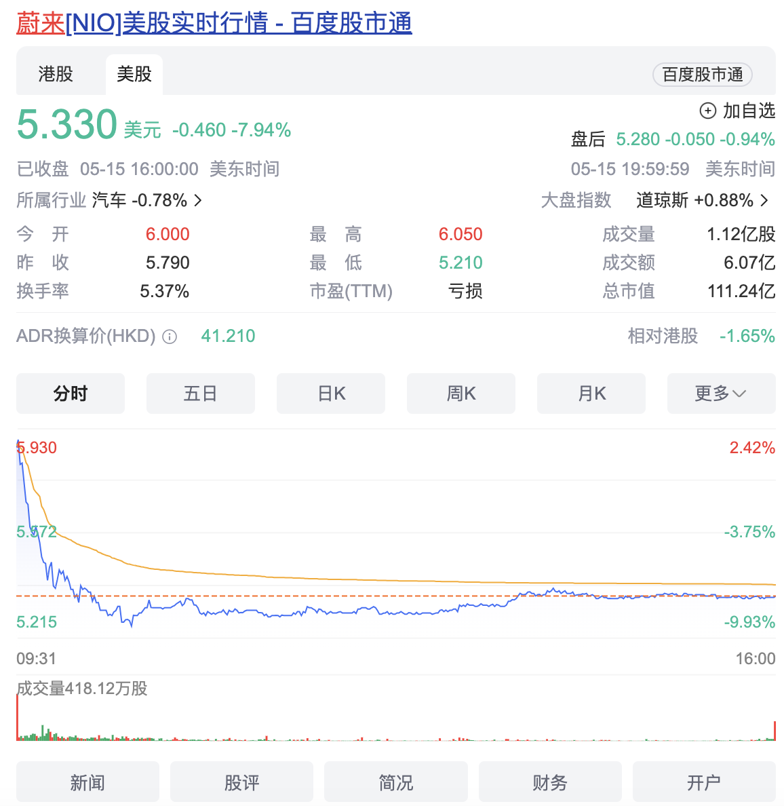The image size is (784, 806).
Task: Click the chart end time 16:00
Action: pyautogui.click(x=756, y=659)
